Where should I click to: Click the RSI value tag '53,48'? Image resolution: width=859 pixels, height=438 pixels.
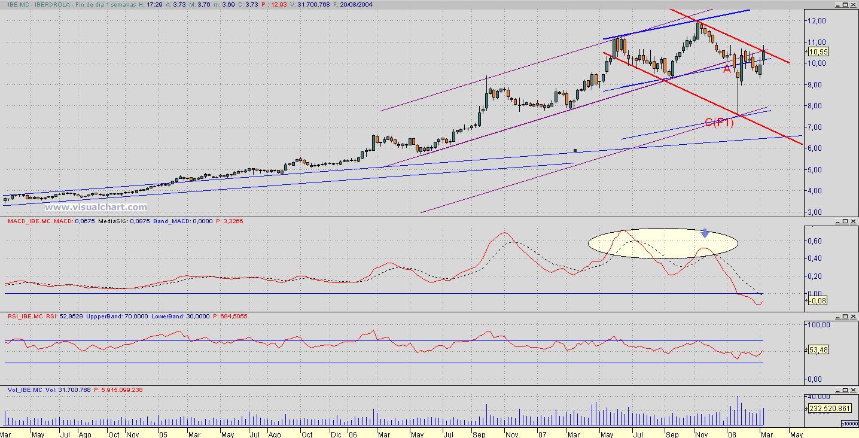click(x=818, y=349)
